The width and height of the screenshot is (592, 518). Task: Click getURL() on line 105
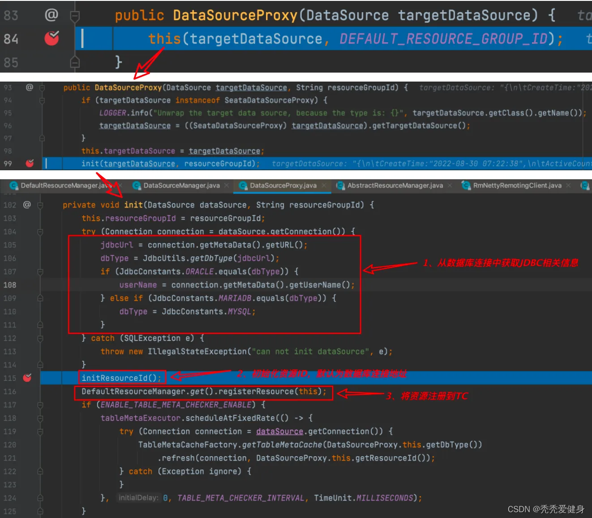[284, 245]
